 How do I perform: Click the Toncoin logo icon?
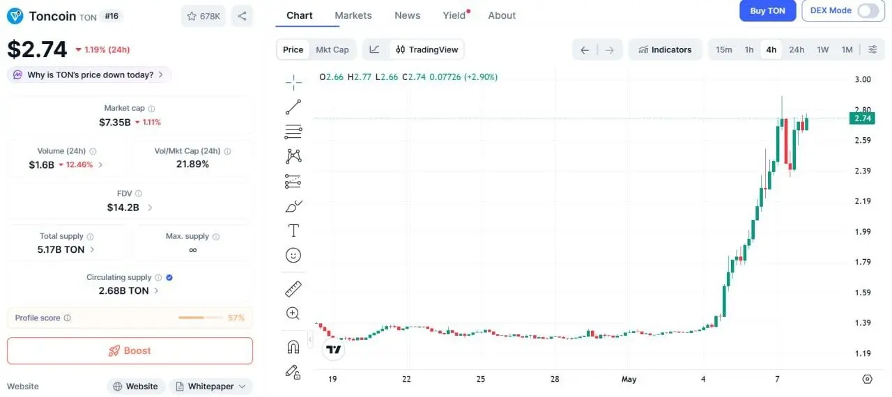pos(15,16)
